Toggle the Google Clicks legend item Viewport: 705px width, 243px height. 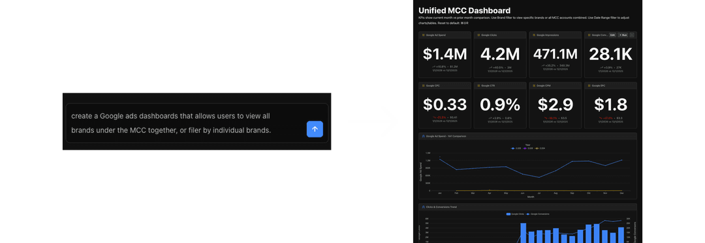[515, 214]
